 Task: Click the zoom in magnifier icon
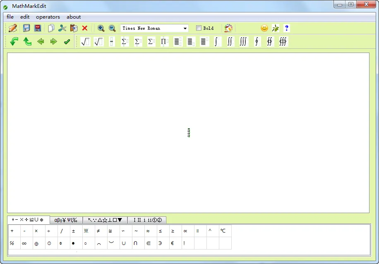coord(101,28)
